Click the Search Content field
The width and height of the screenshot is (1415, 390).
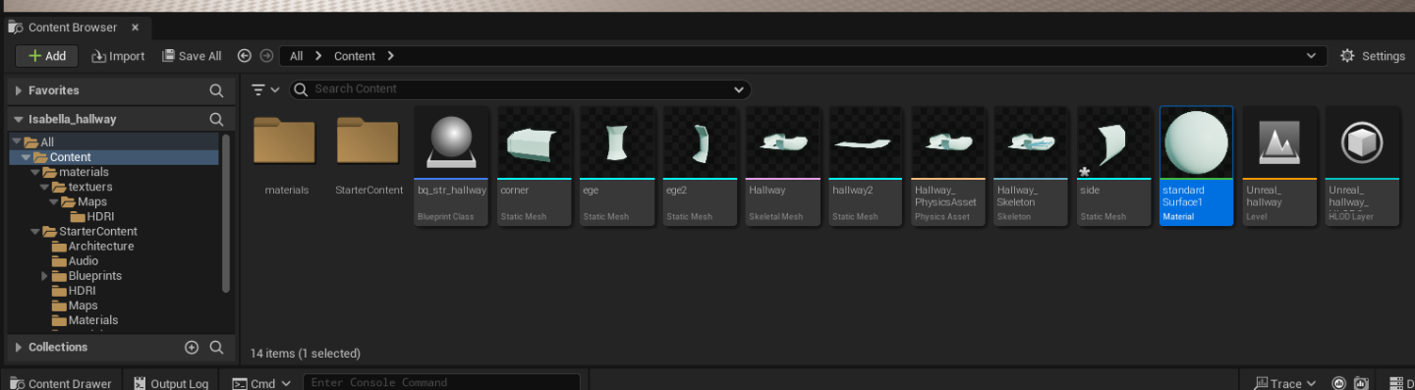tap(520, 89)
